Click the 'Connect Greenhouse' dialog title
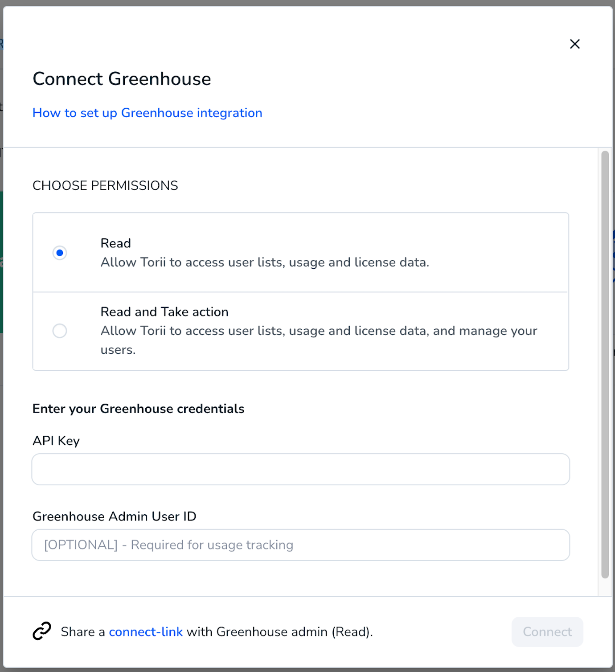 click(122, 78)
